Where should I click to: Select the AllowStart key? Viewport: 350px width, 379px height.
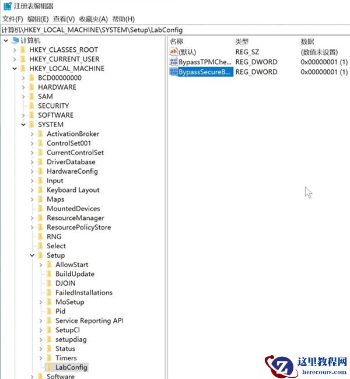coord(72,265)
